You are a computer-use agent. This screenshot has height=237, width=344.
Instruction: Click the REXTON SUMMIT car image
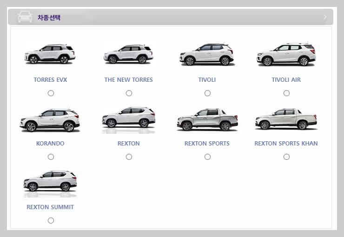pos(50,183)
